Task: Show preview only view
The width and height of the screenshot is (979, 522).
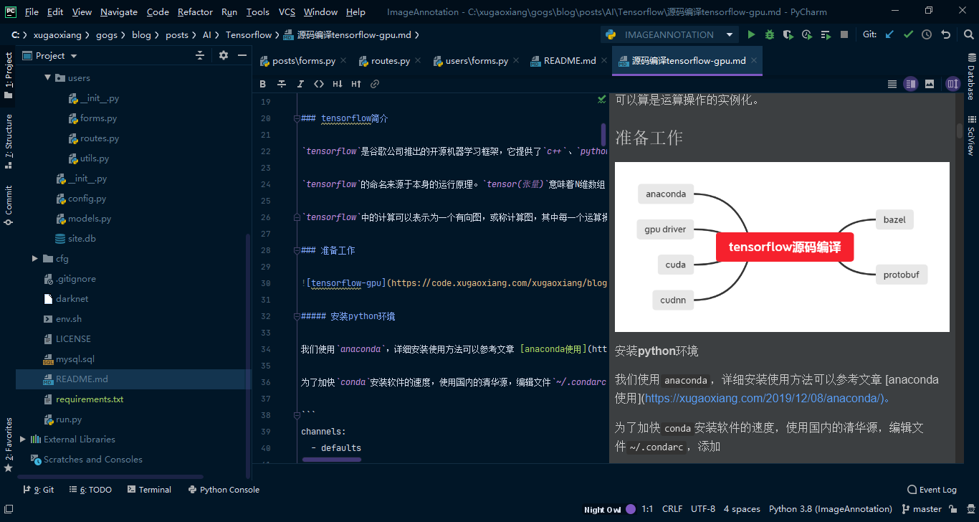Action: [930, 84]
